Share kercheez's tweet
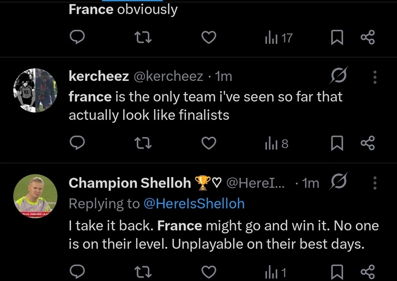The image size is (397, 281). pos(368,143)
